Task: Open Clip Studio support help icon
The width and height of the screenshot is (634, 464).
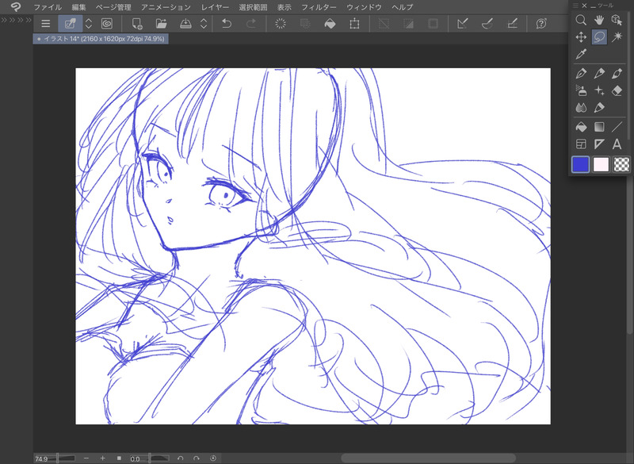Action: point(541,24)
